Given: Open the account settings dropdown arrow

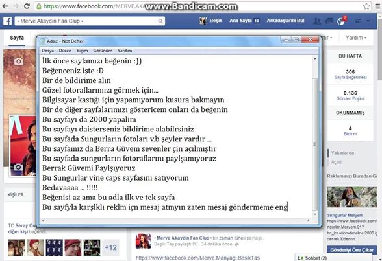Looking at the screenshot, I should (x=368, y=21).
